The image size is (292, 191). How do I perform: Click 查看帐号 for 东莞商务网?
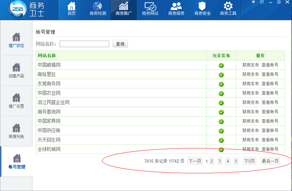point(270,84)
